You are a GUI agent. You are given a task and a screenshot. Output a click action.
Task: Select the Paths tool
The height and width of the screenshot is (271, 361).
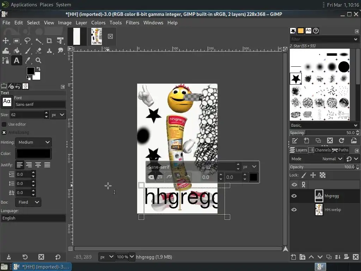pos(6,61)
